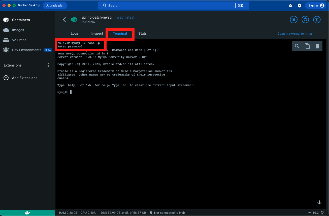Viewport: 329px width, 216px height.
Task: Click the RUNNING status text
Action: coord(88,22)
